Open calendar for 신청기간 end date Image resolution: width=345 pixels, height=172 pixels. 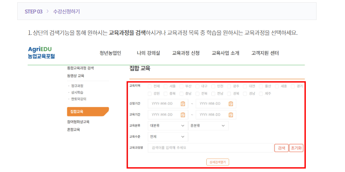[x=231, y=104]
